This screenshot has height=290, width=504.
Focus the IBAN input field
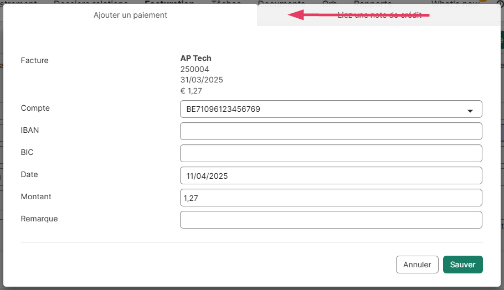[x=331, y=131]
